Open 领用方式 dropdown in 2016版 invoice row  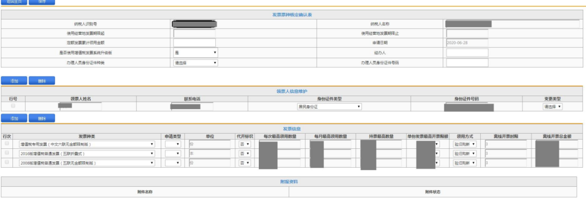pyautogui.click(x=465, y=153)
